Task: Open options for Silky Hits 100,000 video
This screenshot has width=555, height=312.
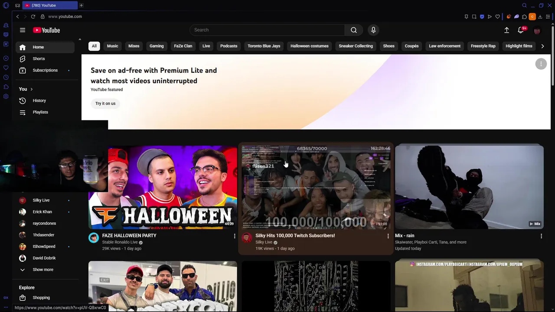Action: point(388,236)
